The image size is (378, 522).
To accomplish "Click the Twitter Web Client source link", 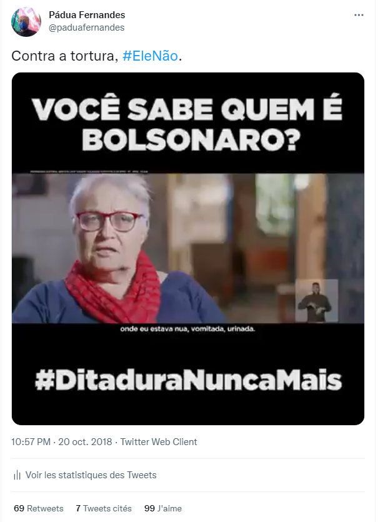I will tap(159, 442).
